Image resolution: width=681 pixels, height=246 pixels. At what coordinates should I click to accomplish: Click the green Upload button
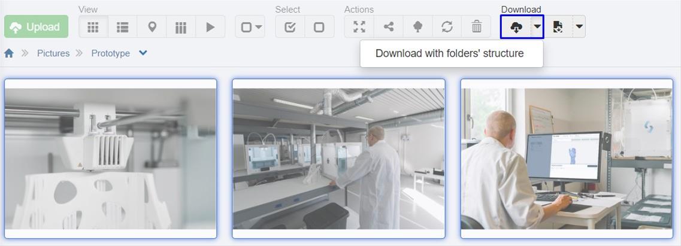36,27
